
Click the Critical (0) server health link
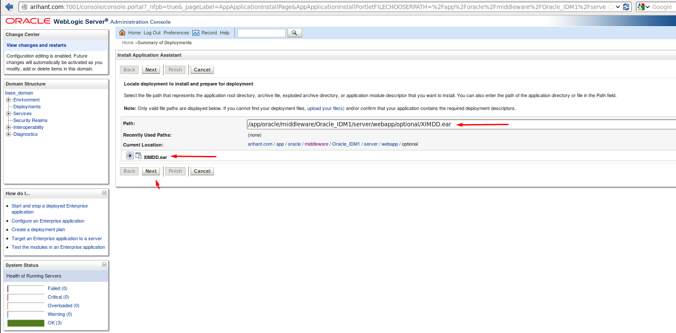(59, 297)
